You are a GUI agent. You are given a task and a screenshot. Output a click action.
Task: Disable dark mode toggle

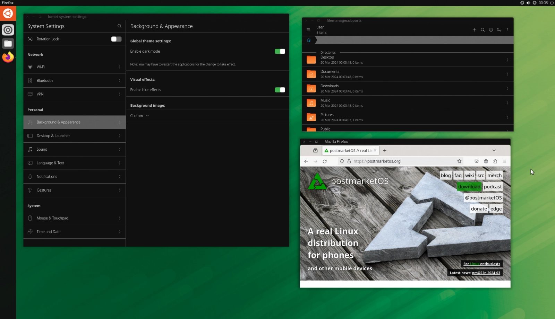280,51
